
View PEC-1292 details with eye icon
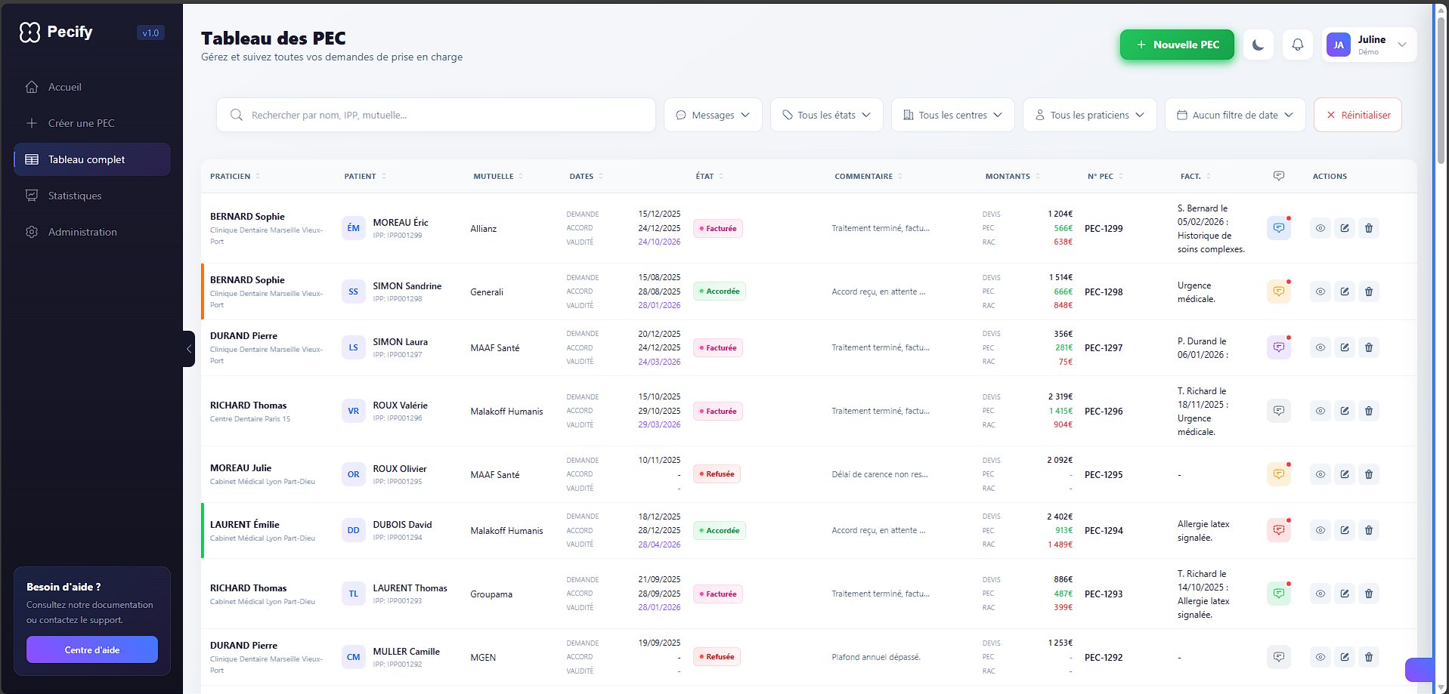1320,657
